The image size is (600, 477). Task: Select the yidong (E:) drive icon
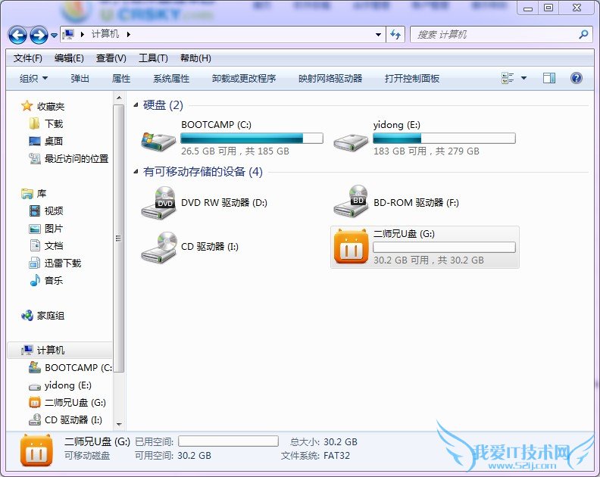350,141
